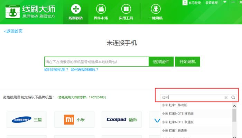Click the suggestions list scrollbar thumb
The width and height of the screenshot is (242, 138).
[234, 115]
